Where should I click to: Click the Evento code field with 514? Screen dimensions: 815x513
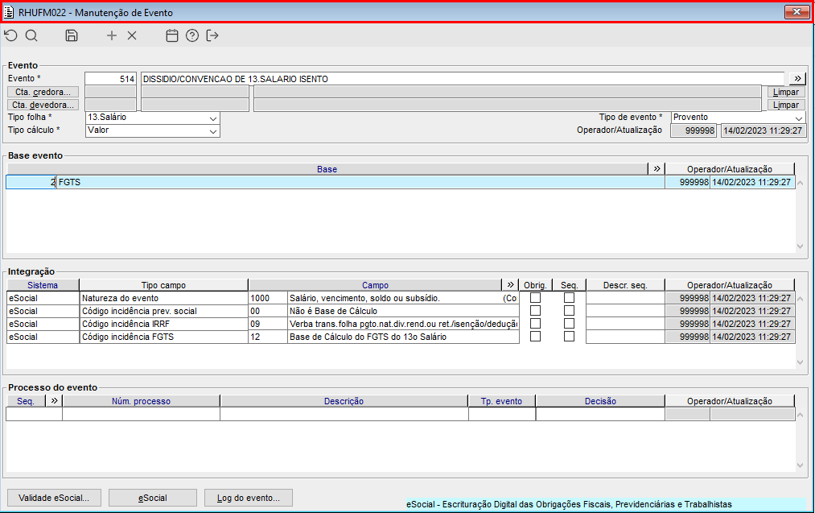tap(111, 79)
